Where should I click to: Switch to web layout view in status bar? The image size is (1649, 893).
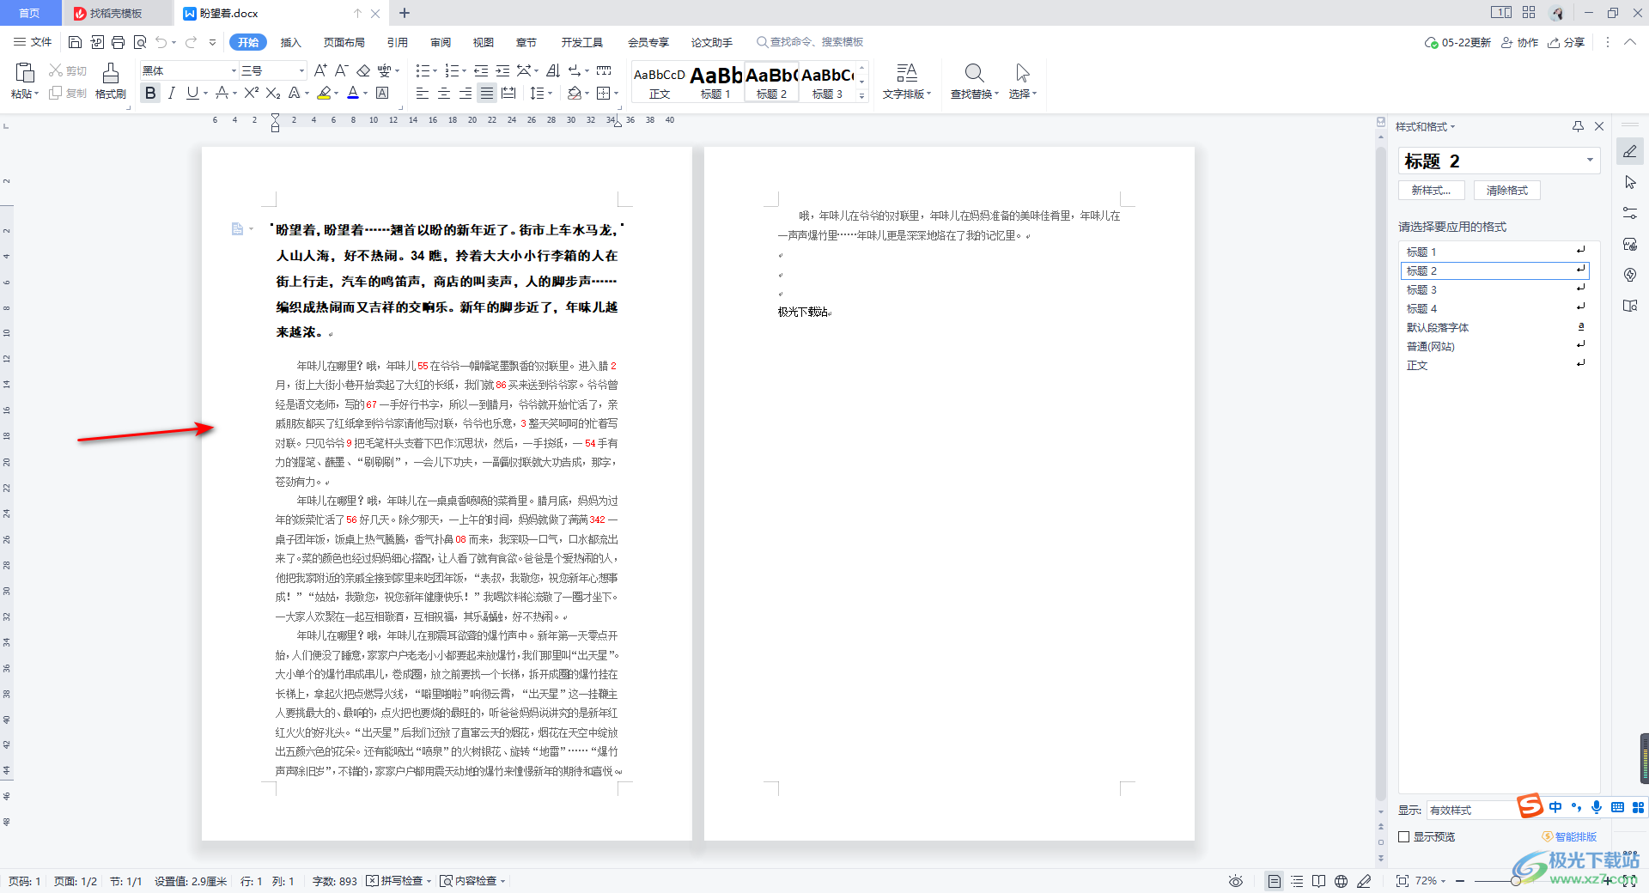pyautogui.click(x=1341, y=881)
